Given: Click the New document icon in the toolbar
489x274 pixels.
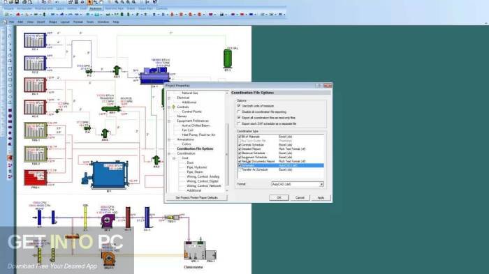Looking at the screenshot, I should pyautogui.click(x=6, y=2).
